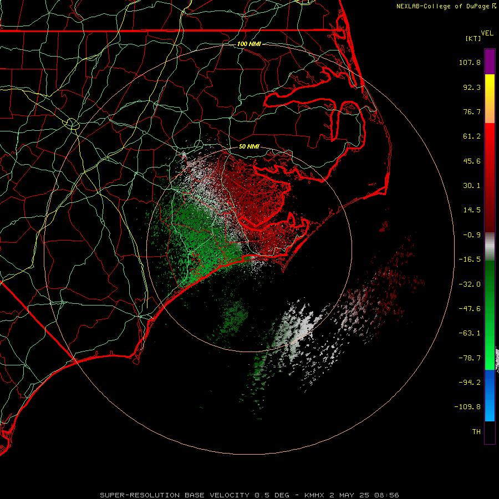Click the 45.6 velocity scale value

point(472,161)
